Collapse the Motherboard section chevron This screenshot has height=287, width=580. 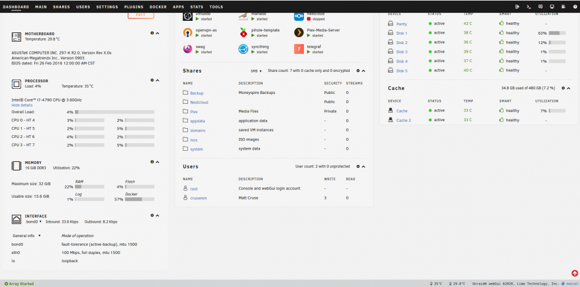pyautogui.click(x=158, y=33)
